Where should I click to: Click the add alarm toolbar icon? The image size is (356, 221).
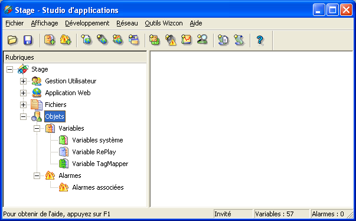click(66, 40)
